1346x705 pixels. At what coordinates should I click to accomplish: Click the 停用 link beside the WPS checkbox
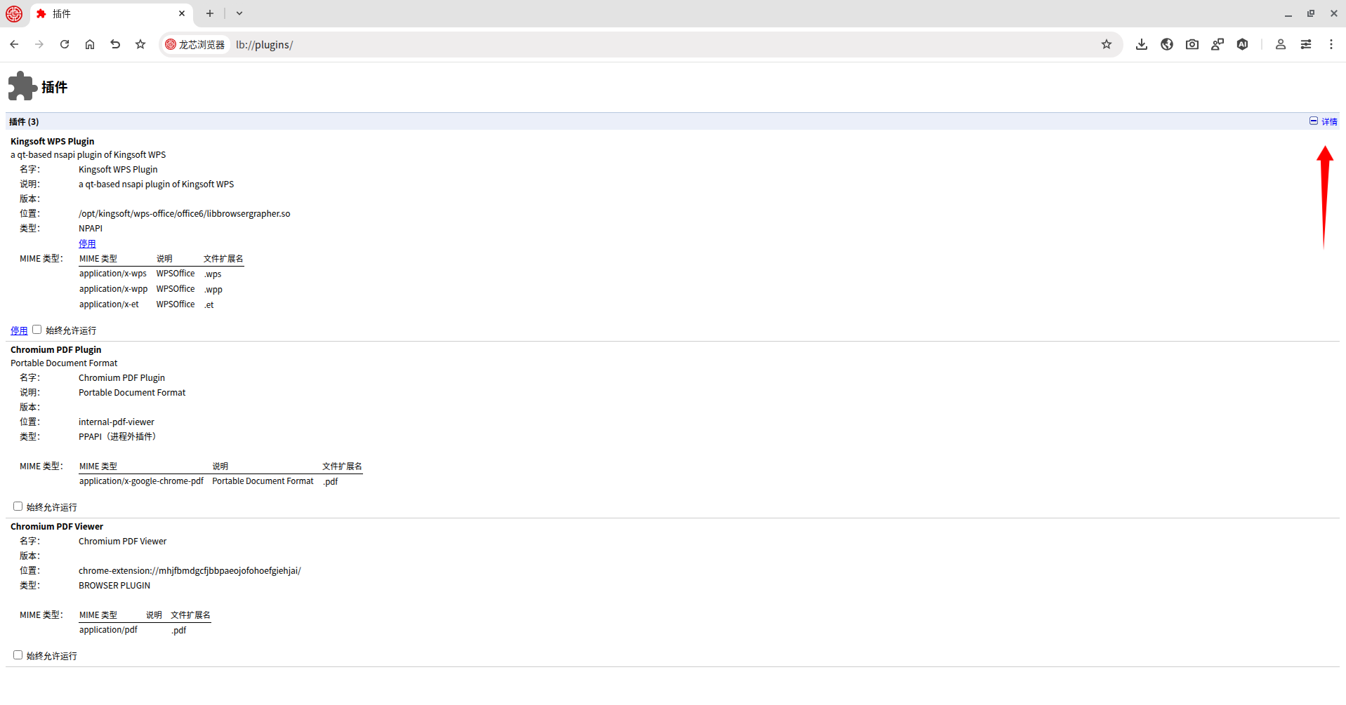19,330
